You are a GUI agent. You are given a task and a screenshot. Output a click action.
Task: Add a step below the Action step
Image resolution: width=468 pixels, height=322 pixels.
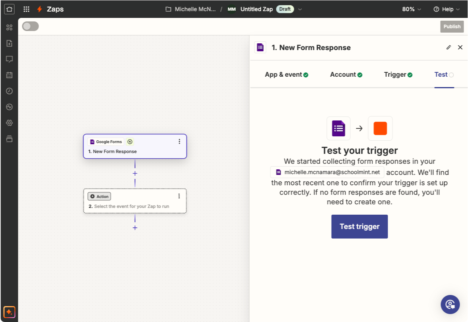click(x=135, y=228)
